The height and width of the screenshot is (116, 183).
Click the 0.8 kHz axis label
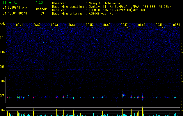(2, 81)
